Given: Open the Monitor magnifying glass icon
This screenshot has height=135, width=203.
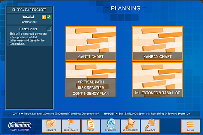Looking at the screenshot, I should 150,126.
